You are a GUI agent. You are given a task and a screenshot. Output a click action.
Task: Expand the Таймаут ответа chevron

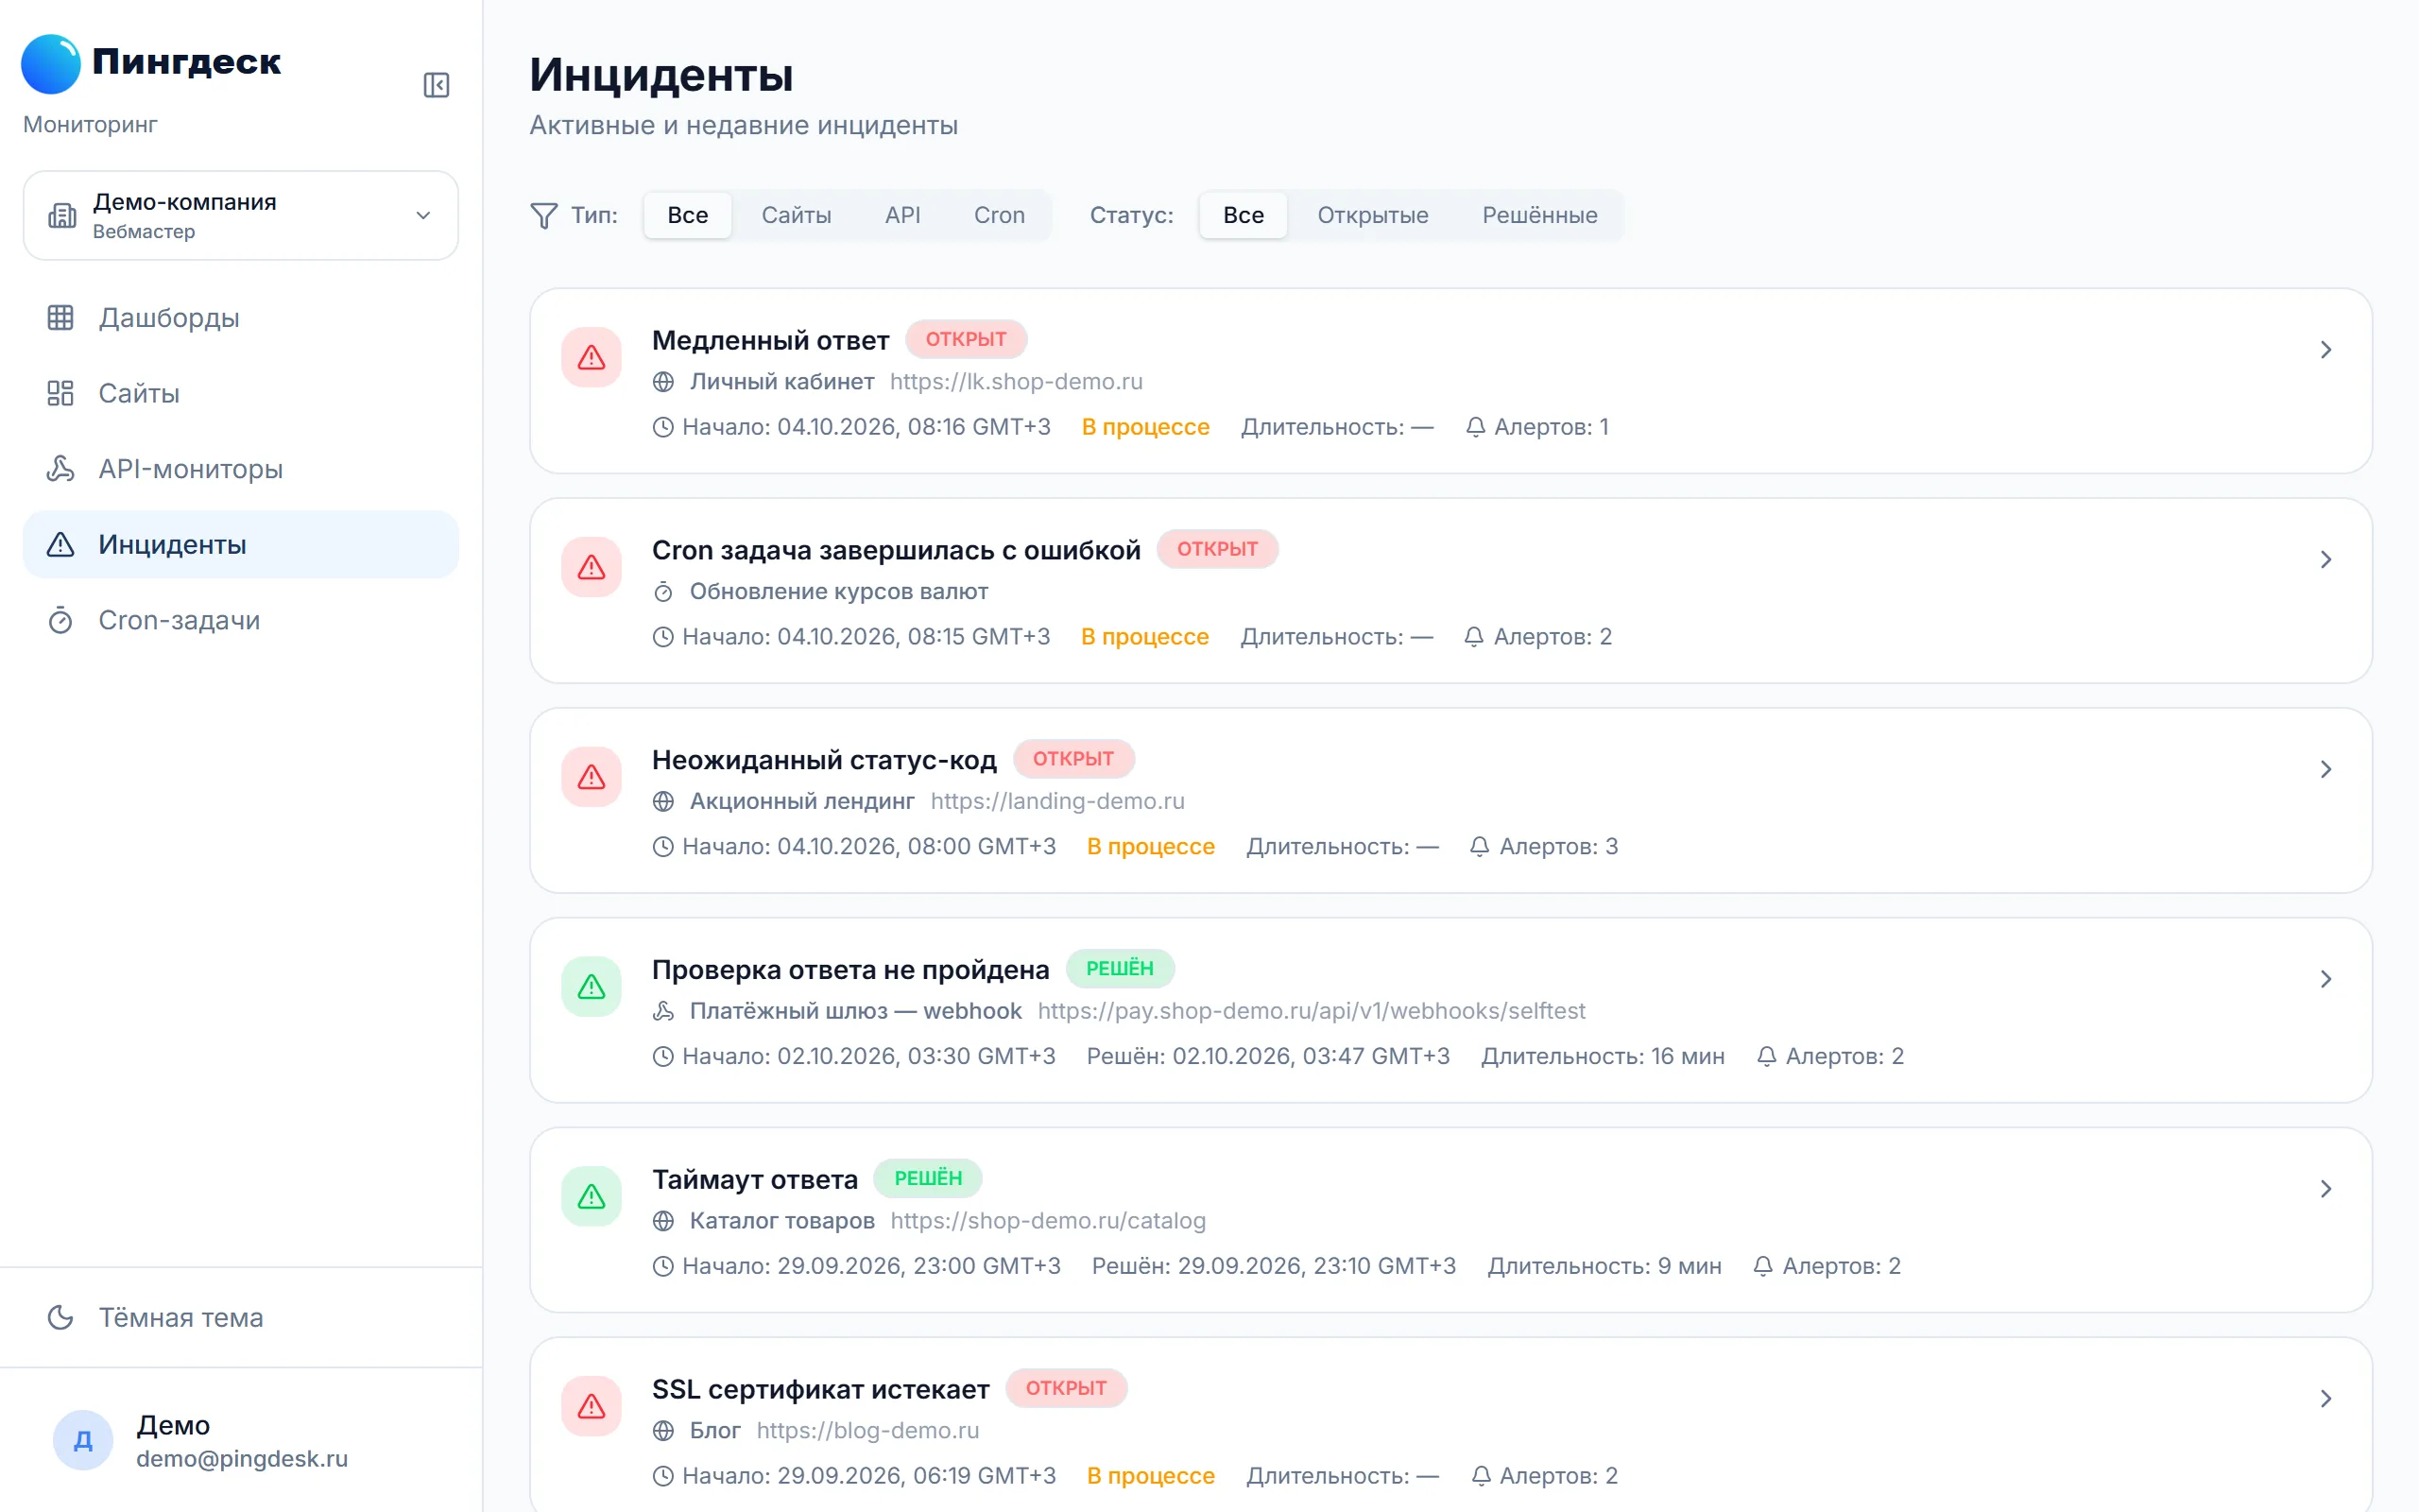click(2326, 1188)
